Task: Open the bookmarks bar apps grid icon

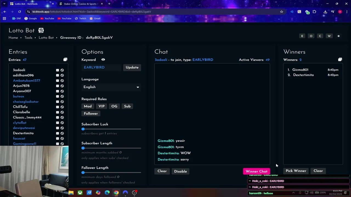Action: (4, 19)
